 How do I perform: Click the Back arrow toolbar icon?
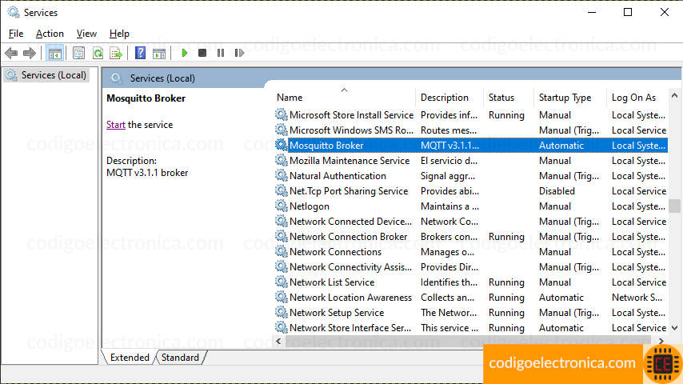11,53
